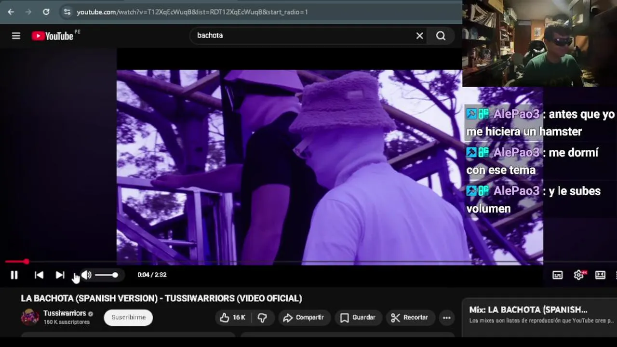Open the YouTube hamburger guide menu

16,36
